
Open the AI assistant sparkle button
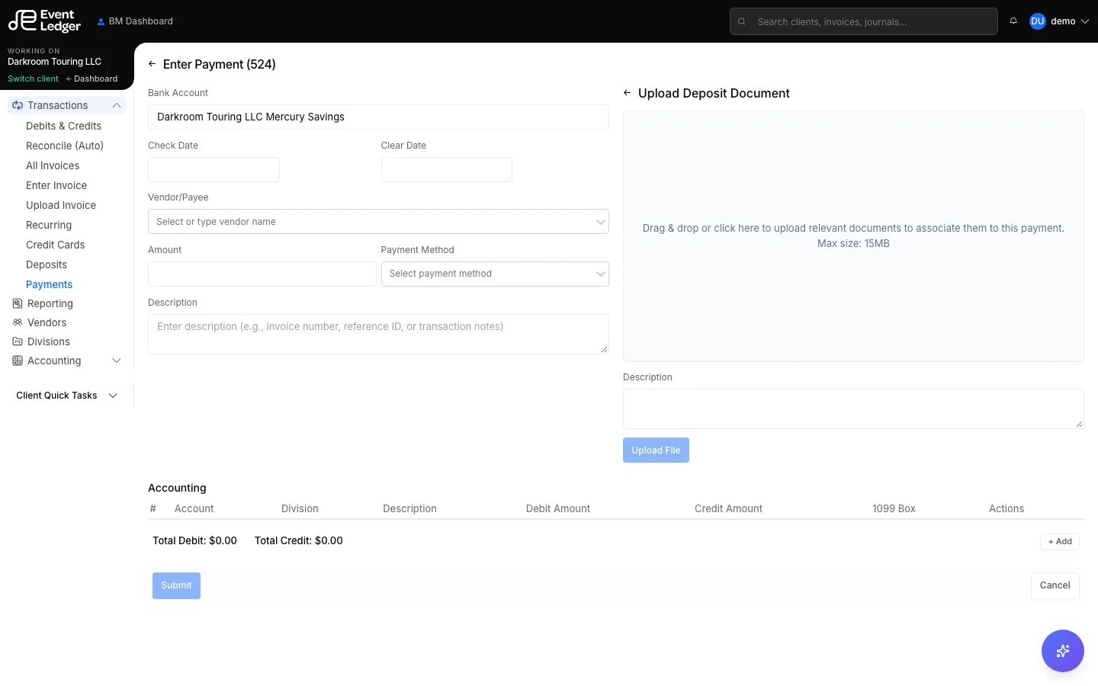1062,651
